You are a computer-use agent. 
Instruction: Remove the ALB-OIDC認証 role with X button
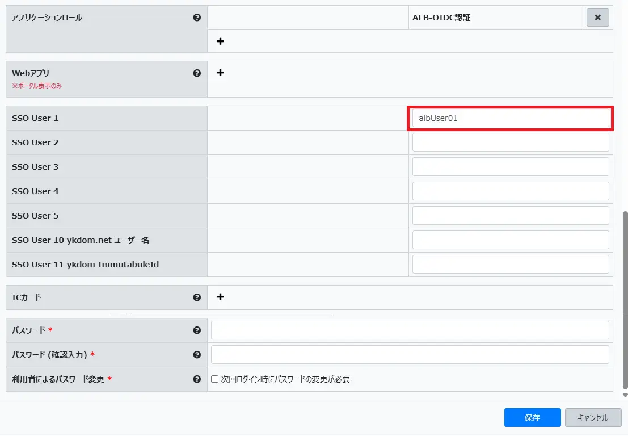coord(597,18)
